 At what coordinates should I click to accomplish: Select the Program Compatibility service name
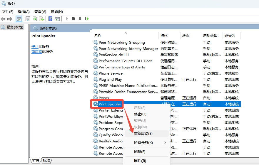click(111, 129)
